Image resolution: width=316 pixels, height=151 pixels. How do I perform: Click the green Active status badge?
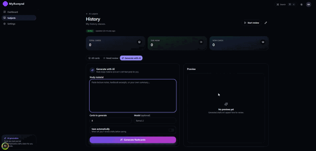tap(90, 31)
